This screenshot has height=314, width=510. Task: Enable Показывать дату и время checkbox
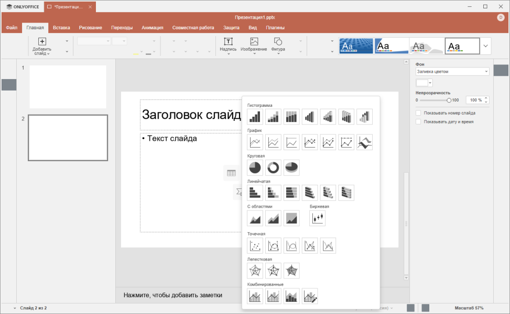click(x=418, y=122)
